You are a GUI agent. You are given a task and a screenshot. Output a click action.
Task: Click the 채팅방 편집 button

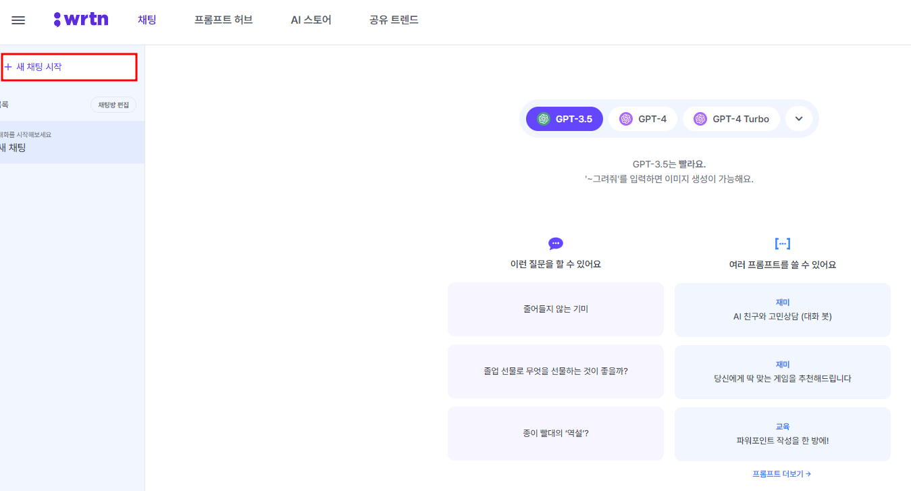[113, 105]
